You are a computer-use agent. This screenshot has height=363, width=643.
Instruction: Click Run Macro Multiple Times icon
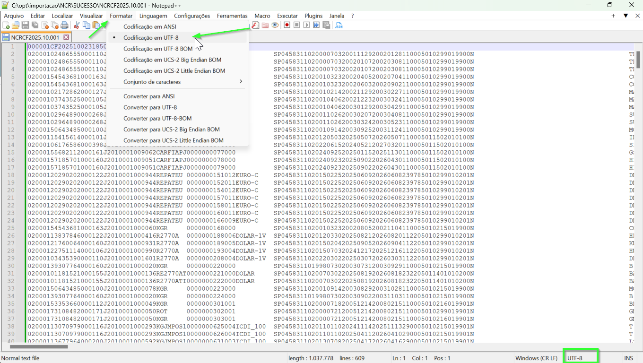[x=316, y=25]
